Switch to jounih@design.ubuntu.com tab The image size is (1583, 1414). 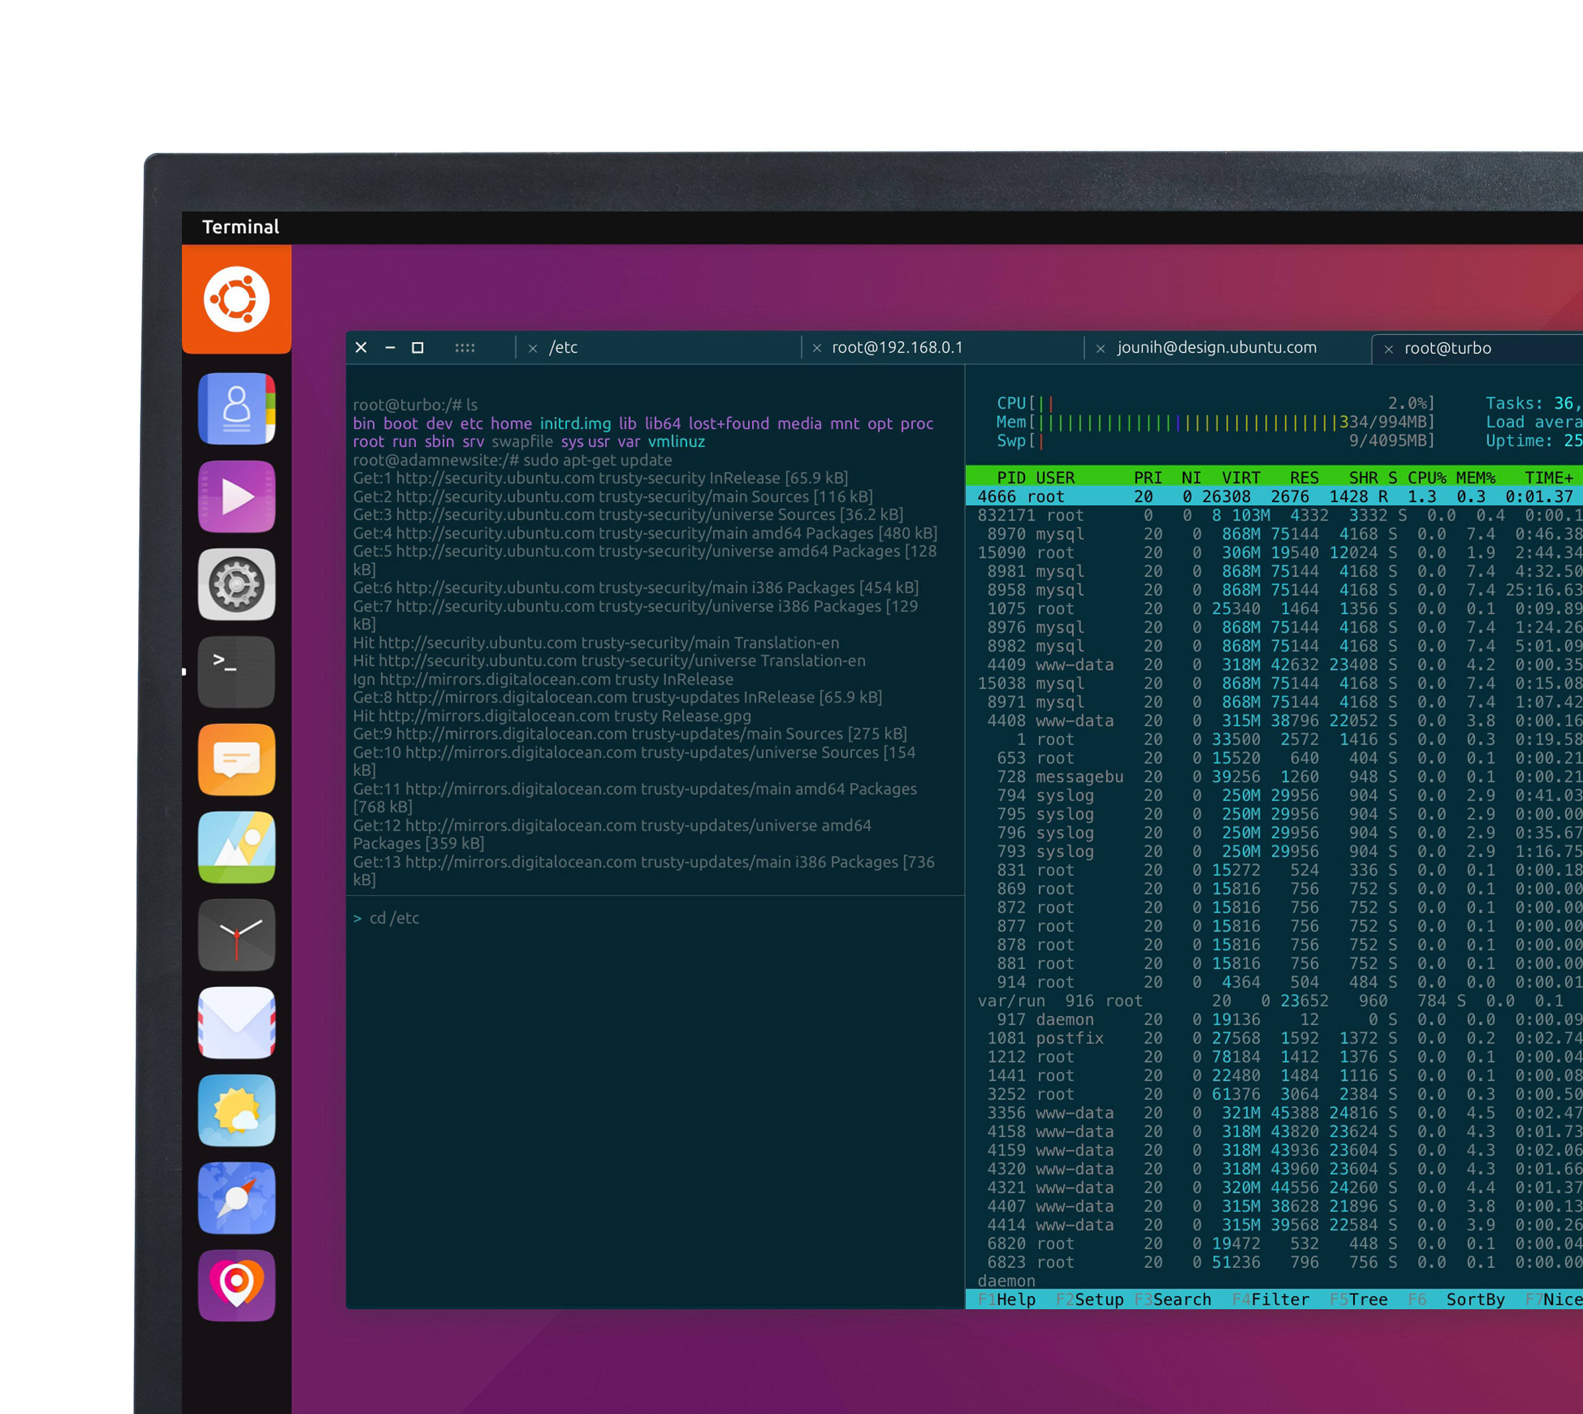click(x=1216, y=348)
